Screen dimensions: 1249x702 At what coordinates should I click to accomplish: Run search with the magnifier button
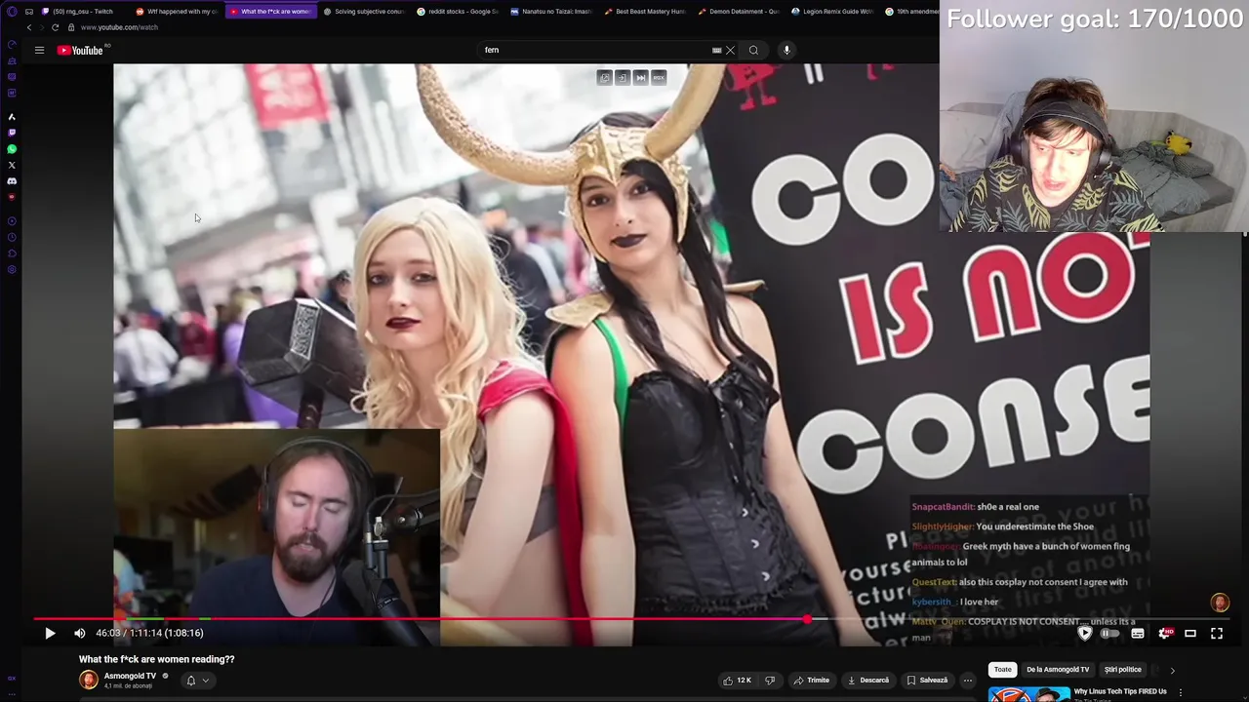point(753,50)
